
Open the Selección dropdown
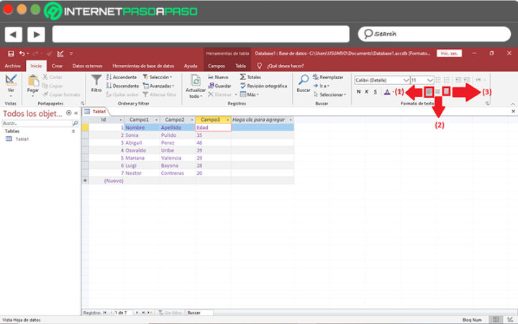(158, 77)
